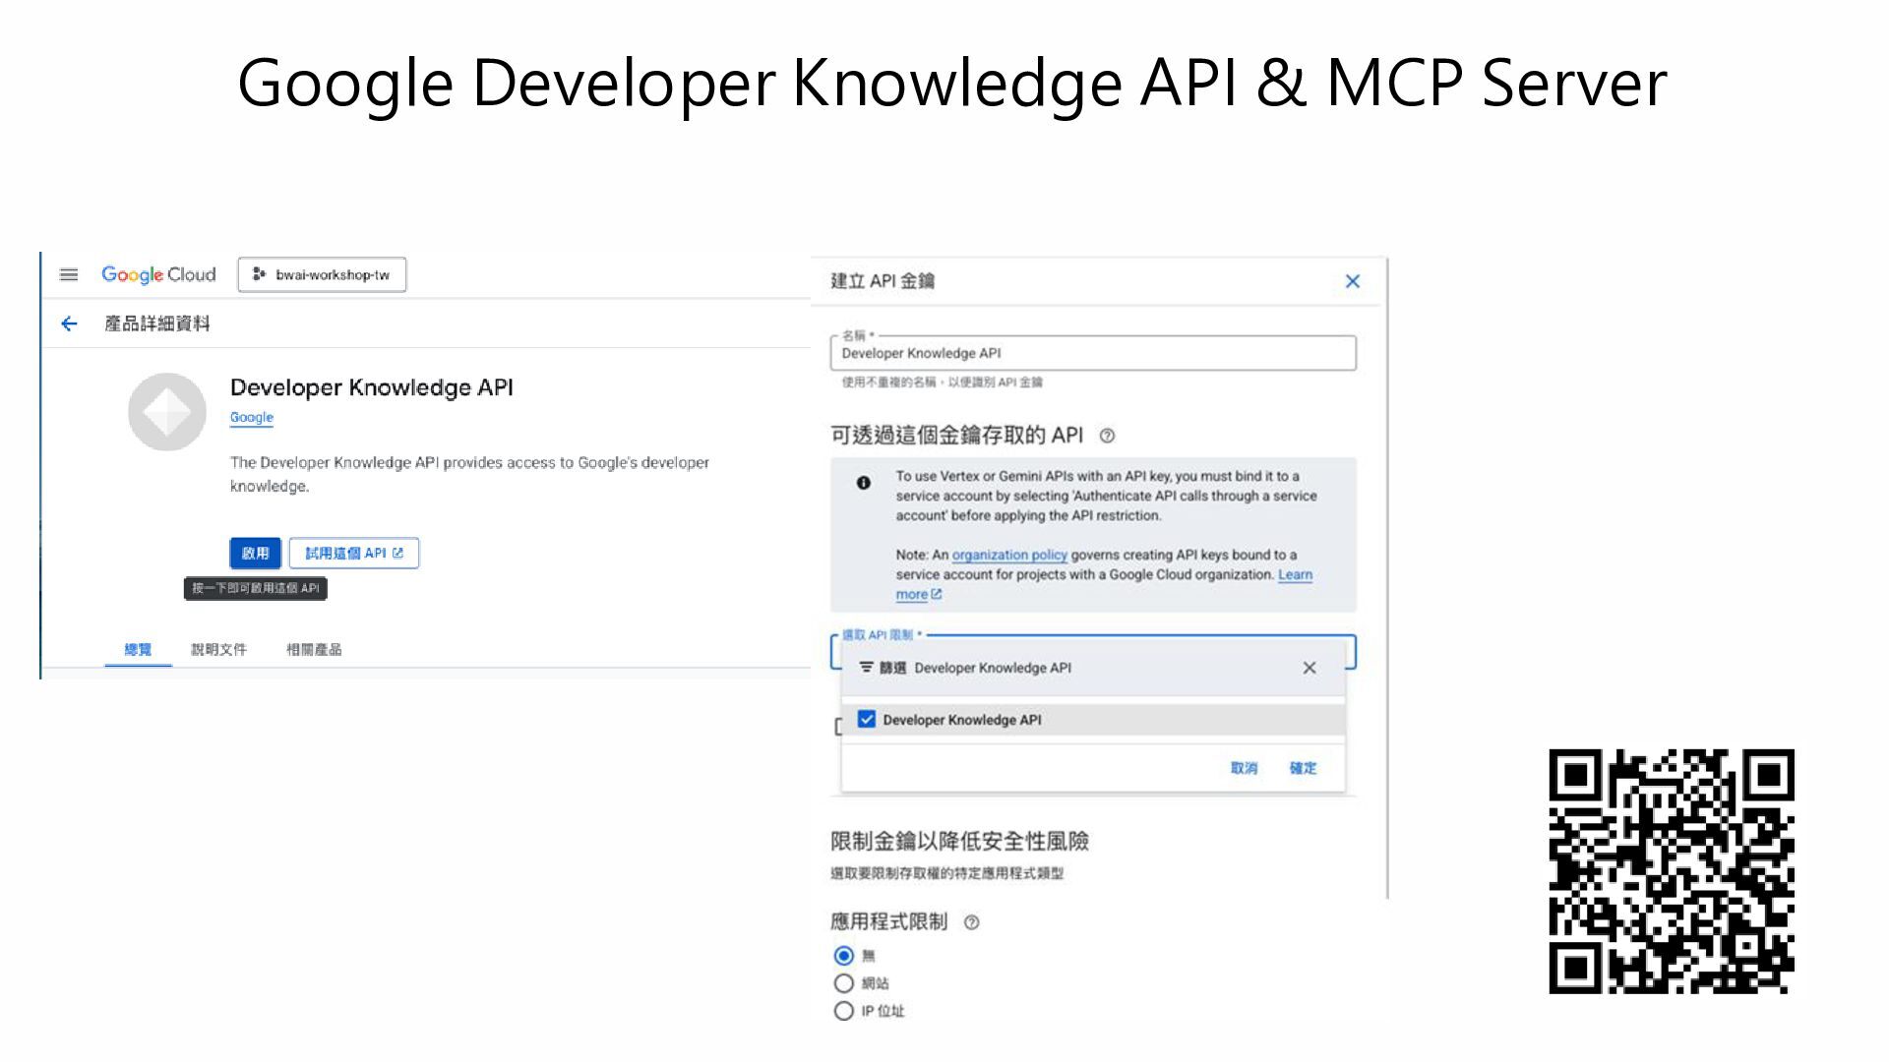Click 取消 to cancel API selection

1244,768
